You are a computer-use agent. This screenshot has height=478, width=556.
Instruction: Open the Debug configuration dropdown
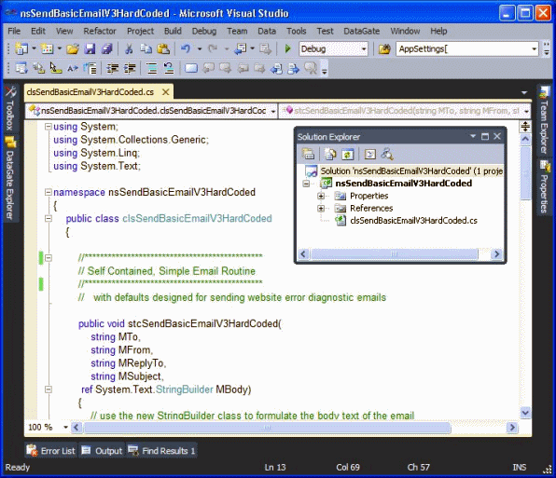pyautogui.click(x=334, y=48)
